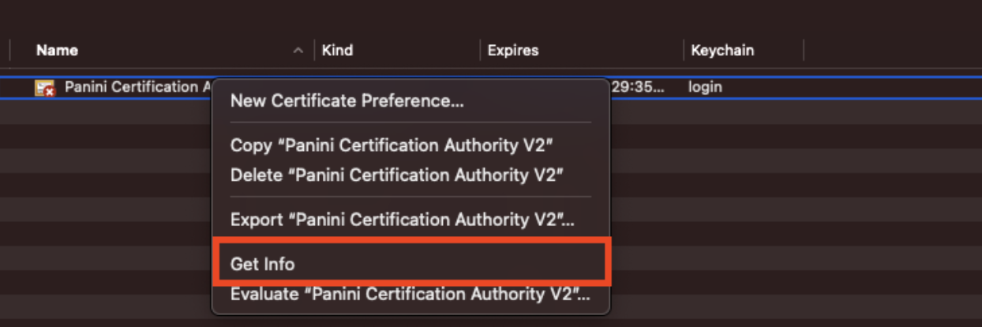Screen dimensions: 982x327
Task: Open Get Info from the context menu
Action: click(x=262, y=264)
